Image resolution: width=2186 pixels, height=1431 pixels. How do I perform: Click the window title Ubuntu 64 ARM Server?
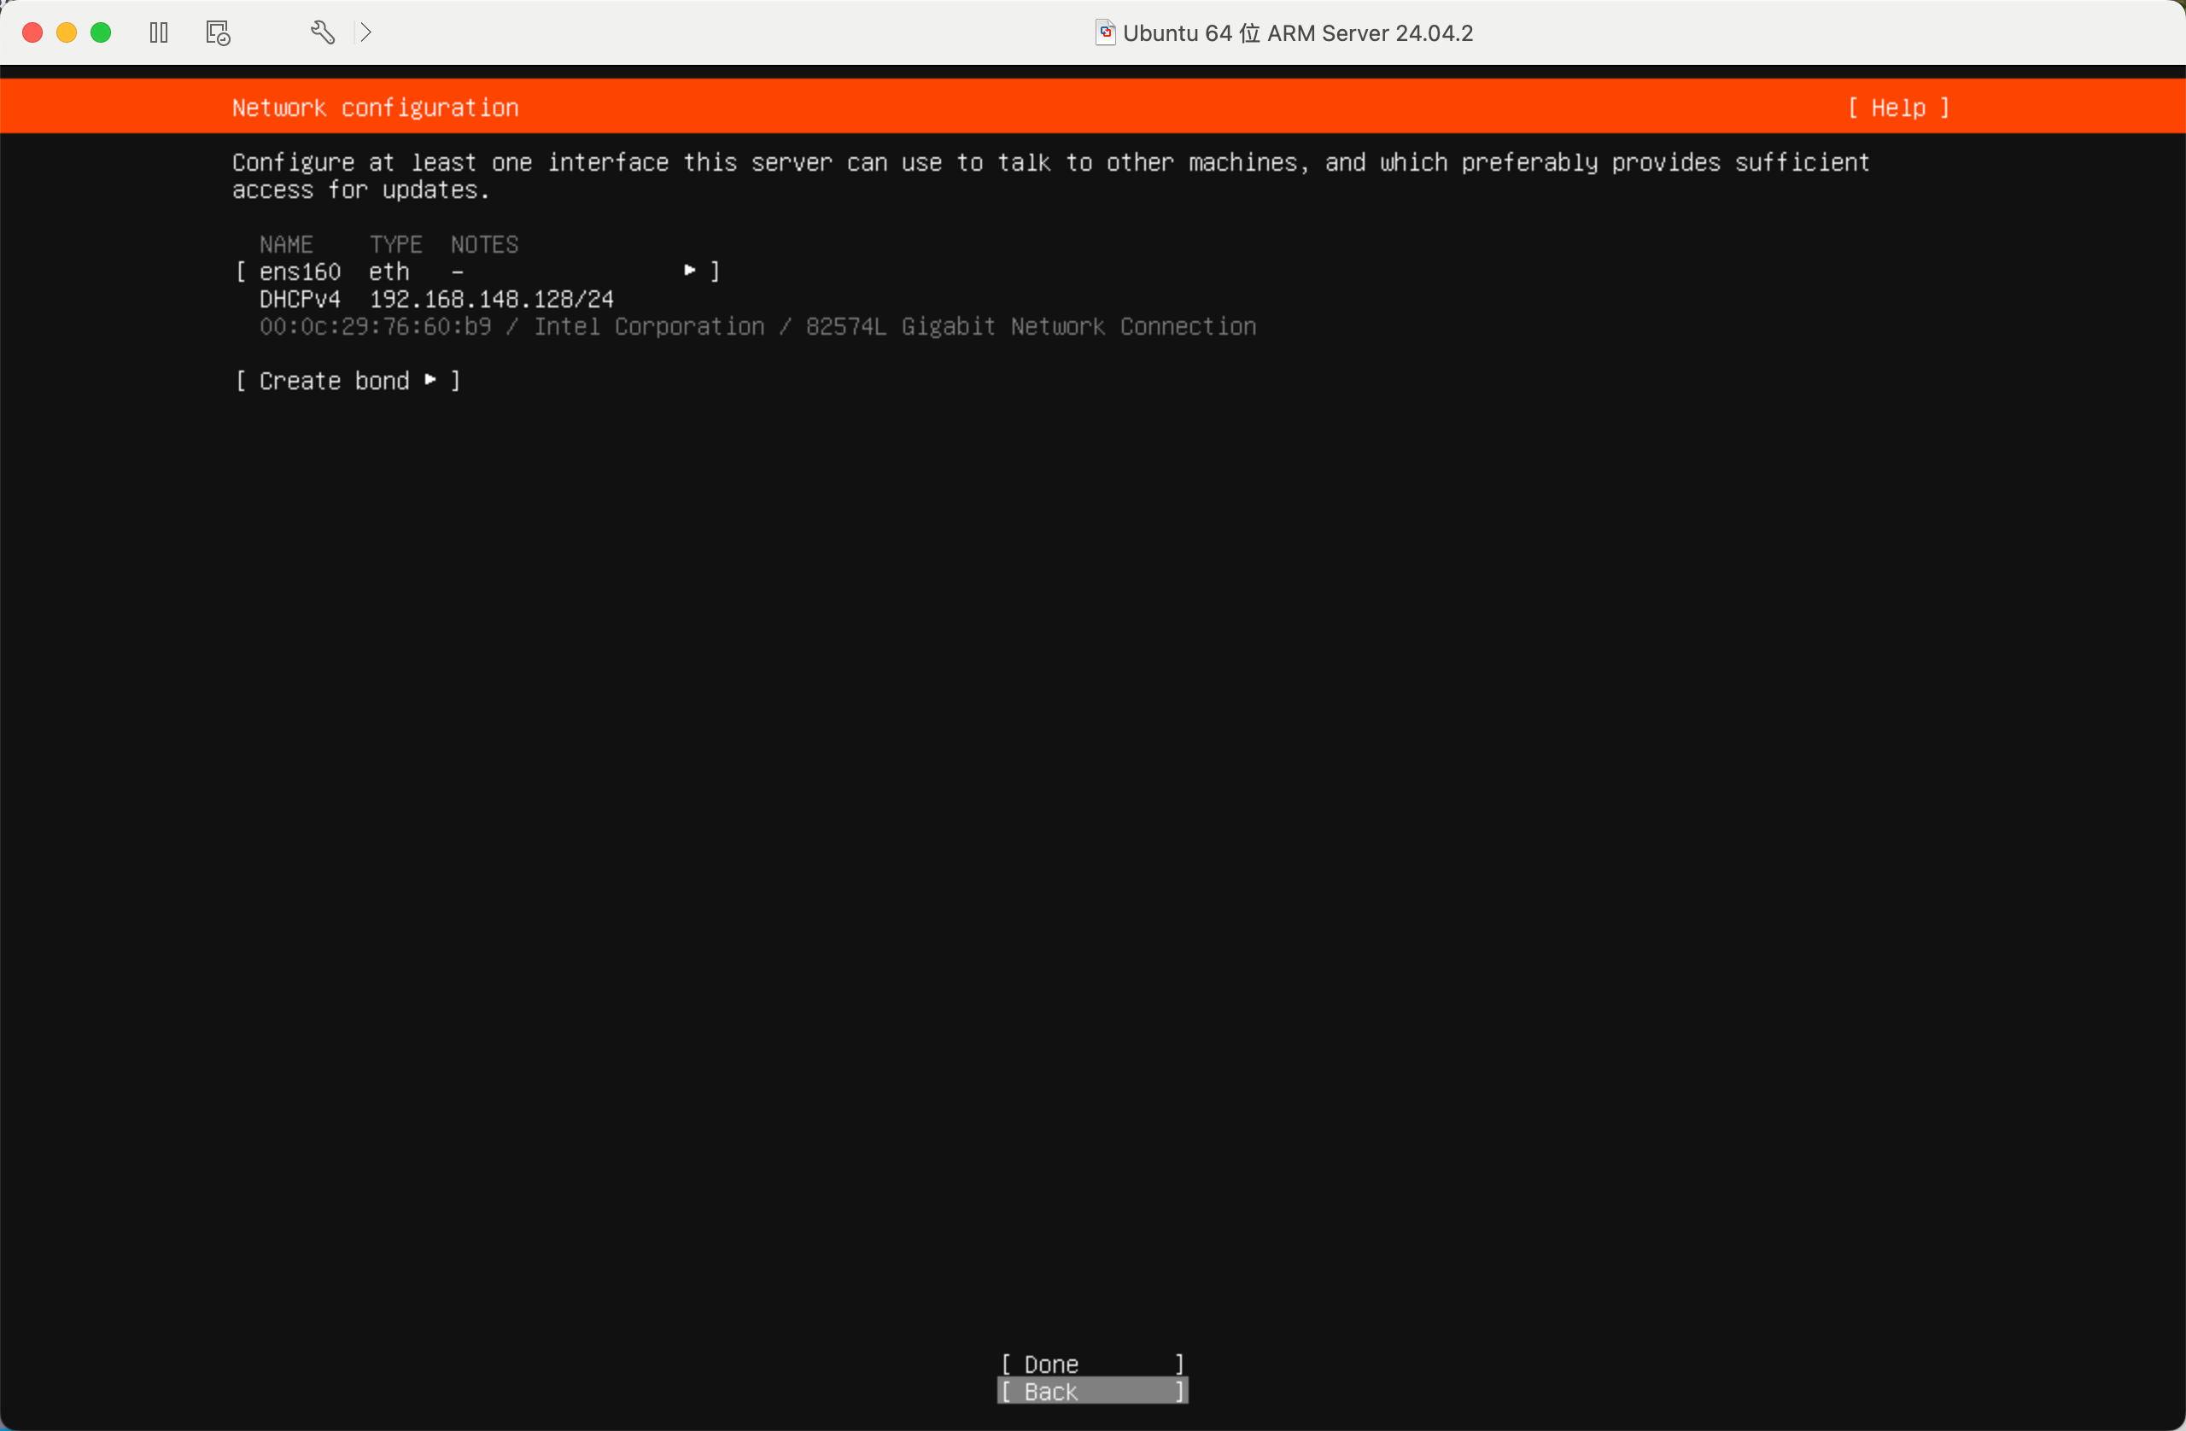1298,33
